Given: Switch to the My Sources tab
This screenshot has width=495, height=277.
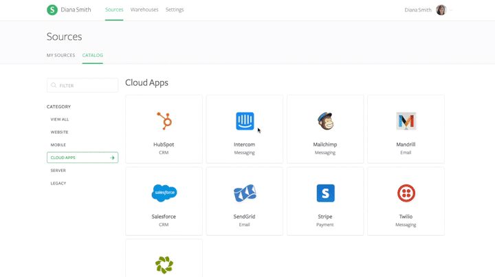Looking at the screenshot, I should point(60,56).
